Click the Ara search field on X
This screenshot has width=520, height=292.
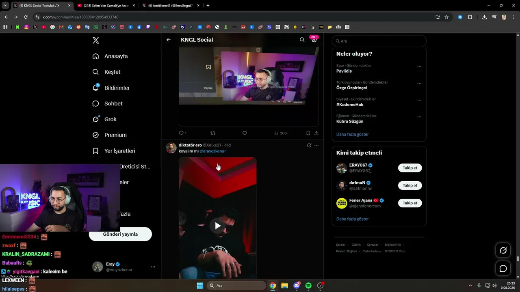(379, 41)
